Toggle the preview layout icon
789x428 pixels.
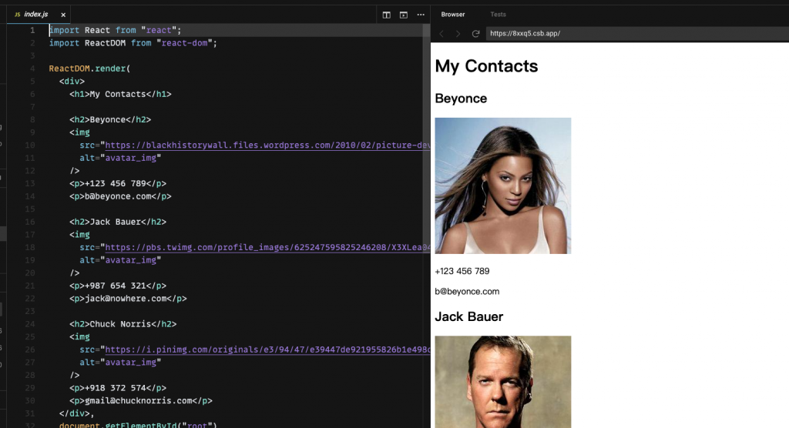pyautogui.click(x=404, y=15)
